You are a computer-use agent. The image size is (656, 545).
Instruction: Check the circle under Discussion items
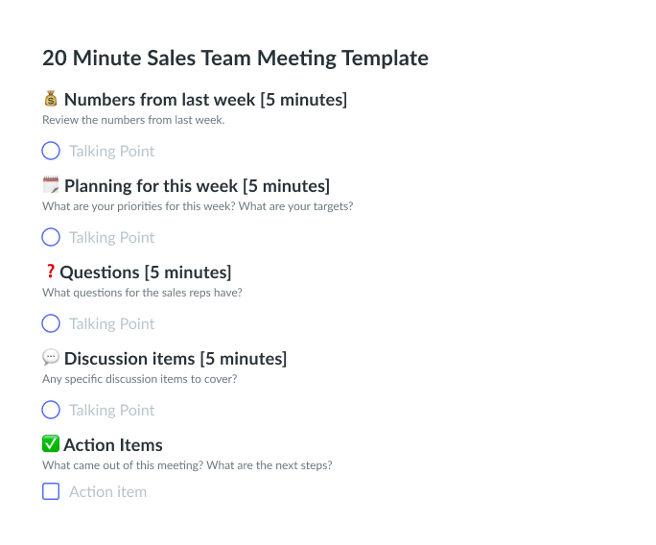[51, 410]
